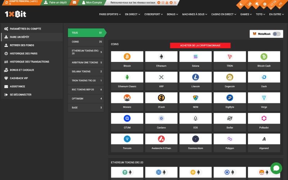Select the Dash coin
This screenshot has width=288, height=180.
coord(264,81)
